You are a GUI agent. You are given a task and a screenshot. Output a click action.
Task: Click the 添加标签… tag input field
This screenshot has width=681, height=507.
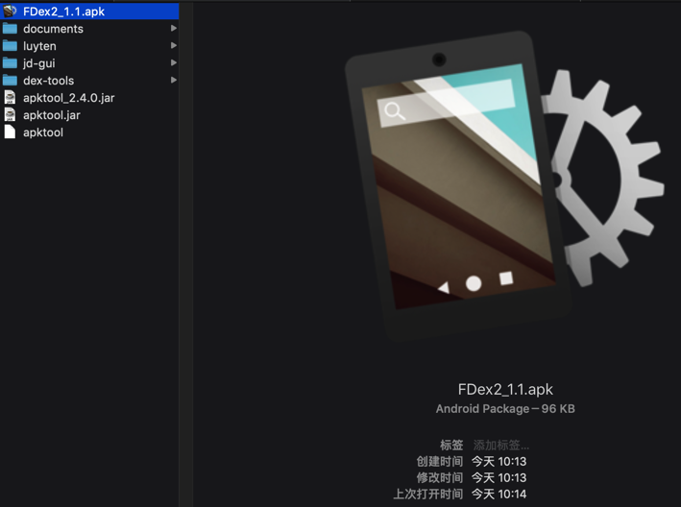point(500,445)
